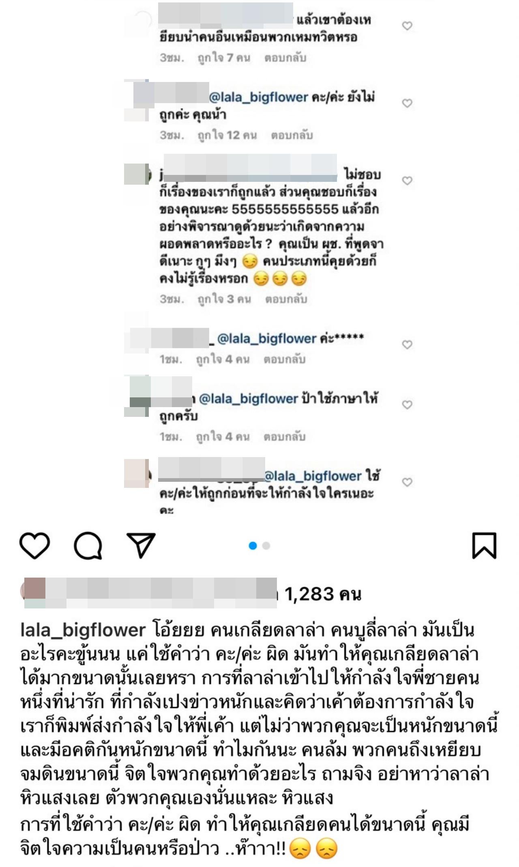This screenshot has height=867, width=519.
Task: Share post via paper plane icon
Action: (141, 545)
